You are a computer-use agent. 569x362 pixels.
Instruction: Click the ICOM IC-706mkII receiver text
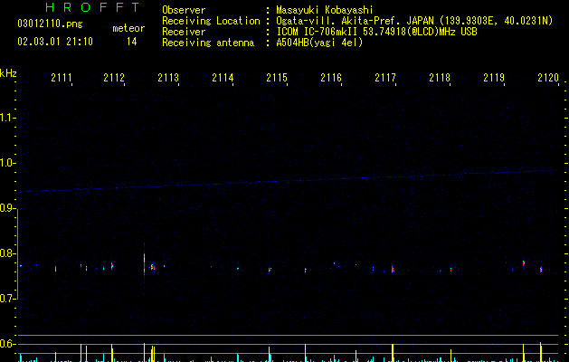point(376,32)
